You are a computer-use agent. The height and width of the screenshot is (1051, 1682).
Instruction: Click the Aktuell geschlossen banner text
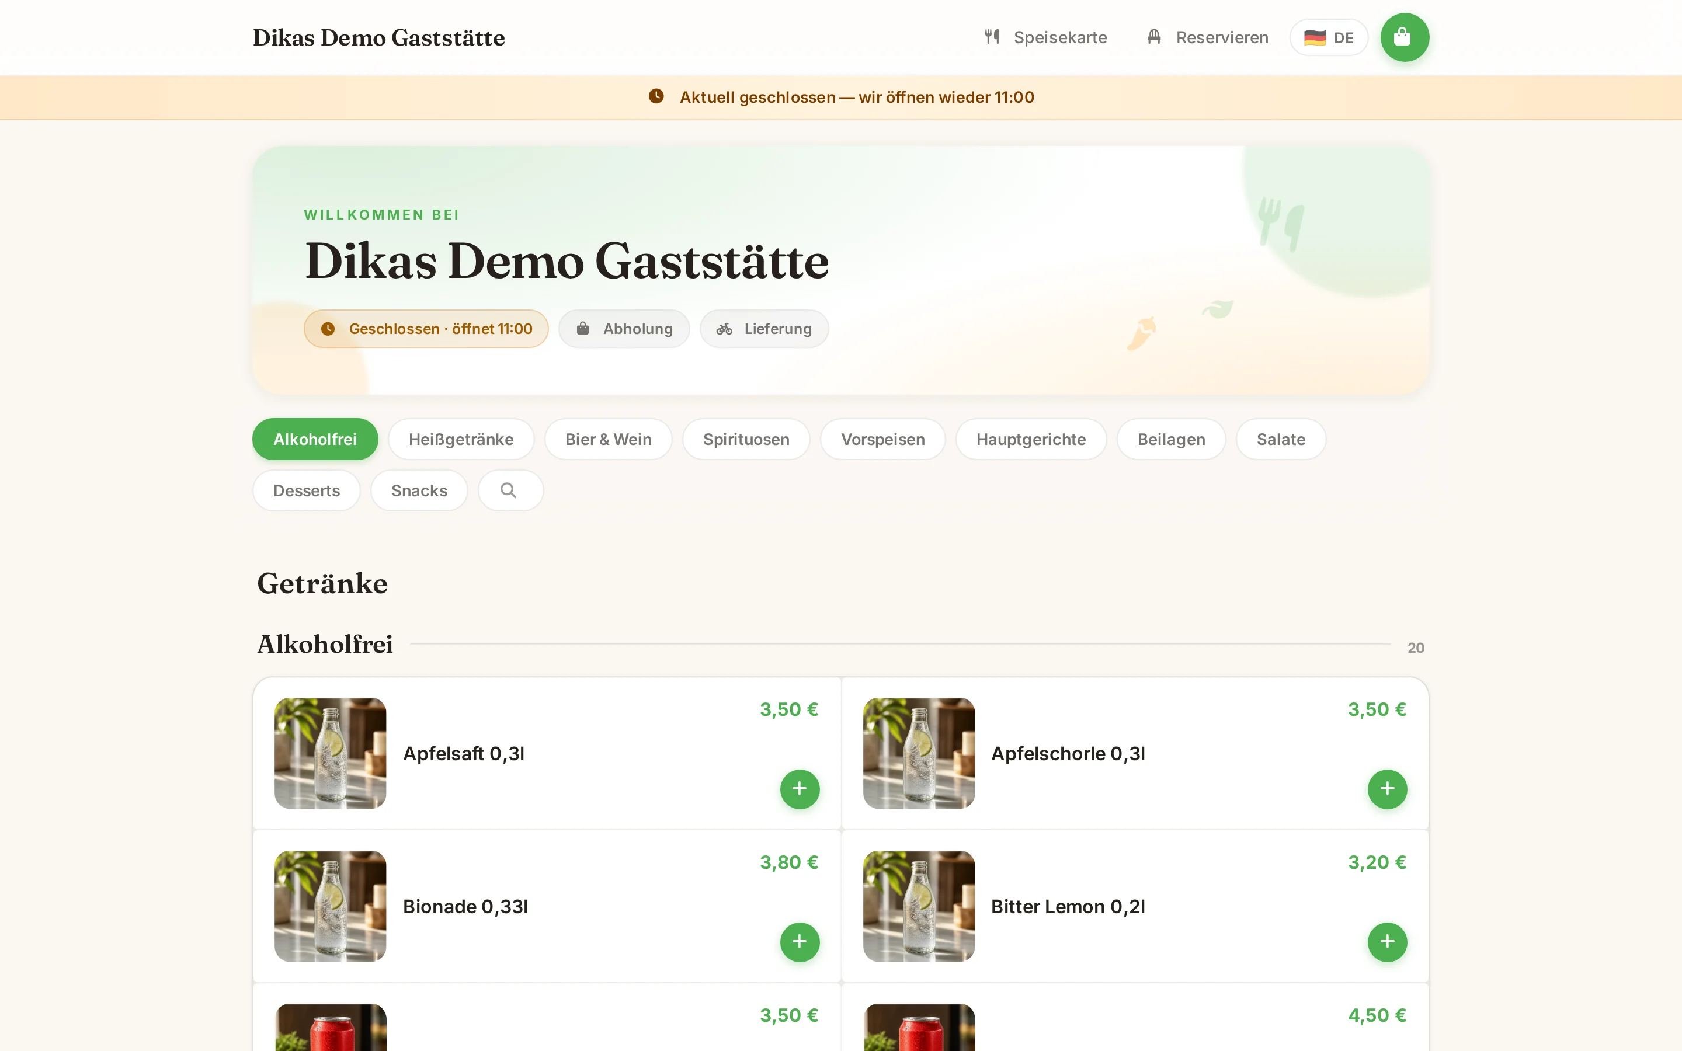coord(857,98)
